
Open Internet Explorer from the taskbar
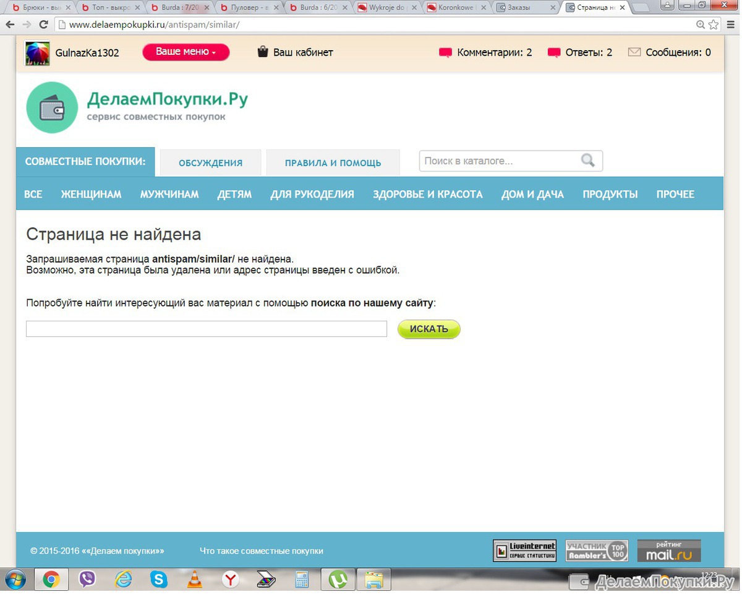pyautogui.click(x=124, y=580)
